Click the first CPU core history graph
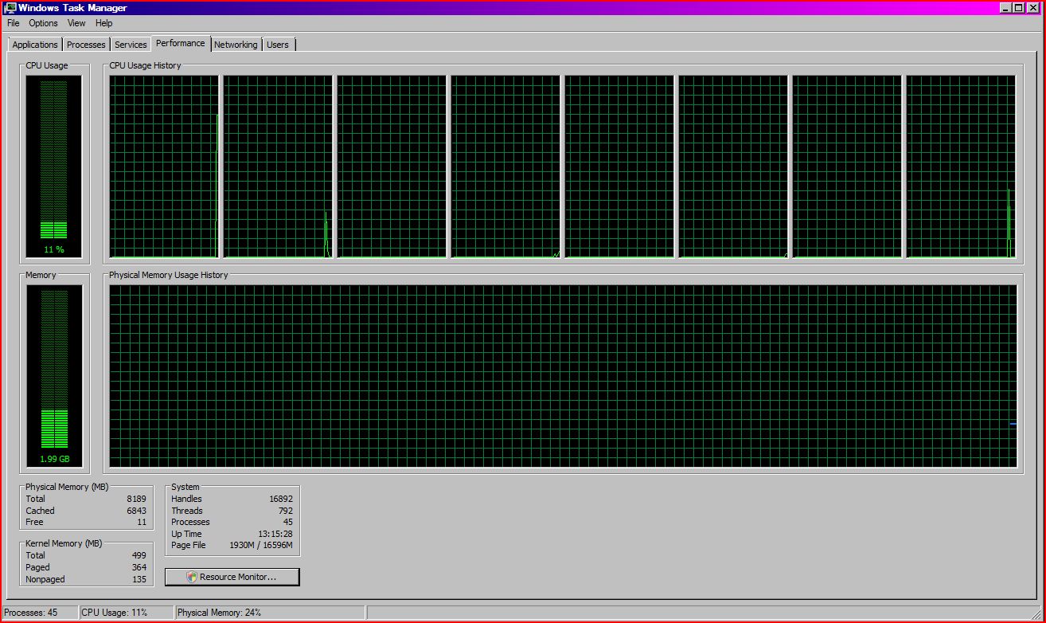This screenshot has height=623, width=1046. 164,167
